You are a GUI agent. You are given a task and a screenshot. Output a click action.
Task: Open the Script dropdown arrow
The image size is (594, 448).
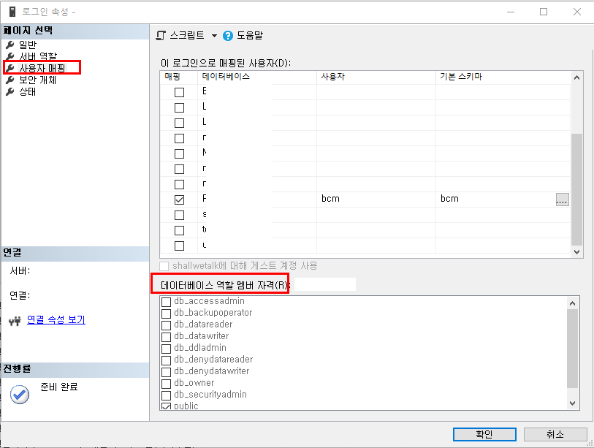(x=214, y=36)
